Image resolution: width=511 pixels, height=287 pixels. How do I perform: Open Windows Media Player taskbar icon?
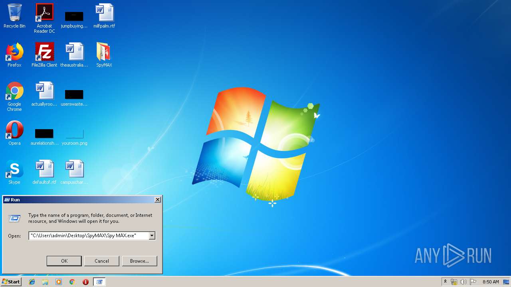[59, 282]
